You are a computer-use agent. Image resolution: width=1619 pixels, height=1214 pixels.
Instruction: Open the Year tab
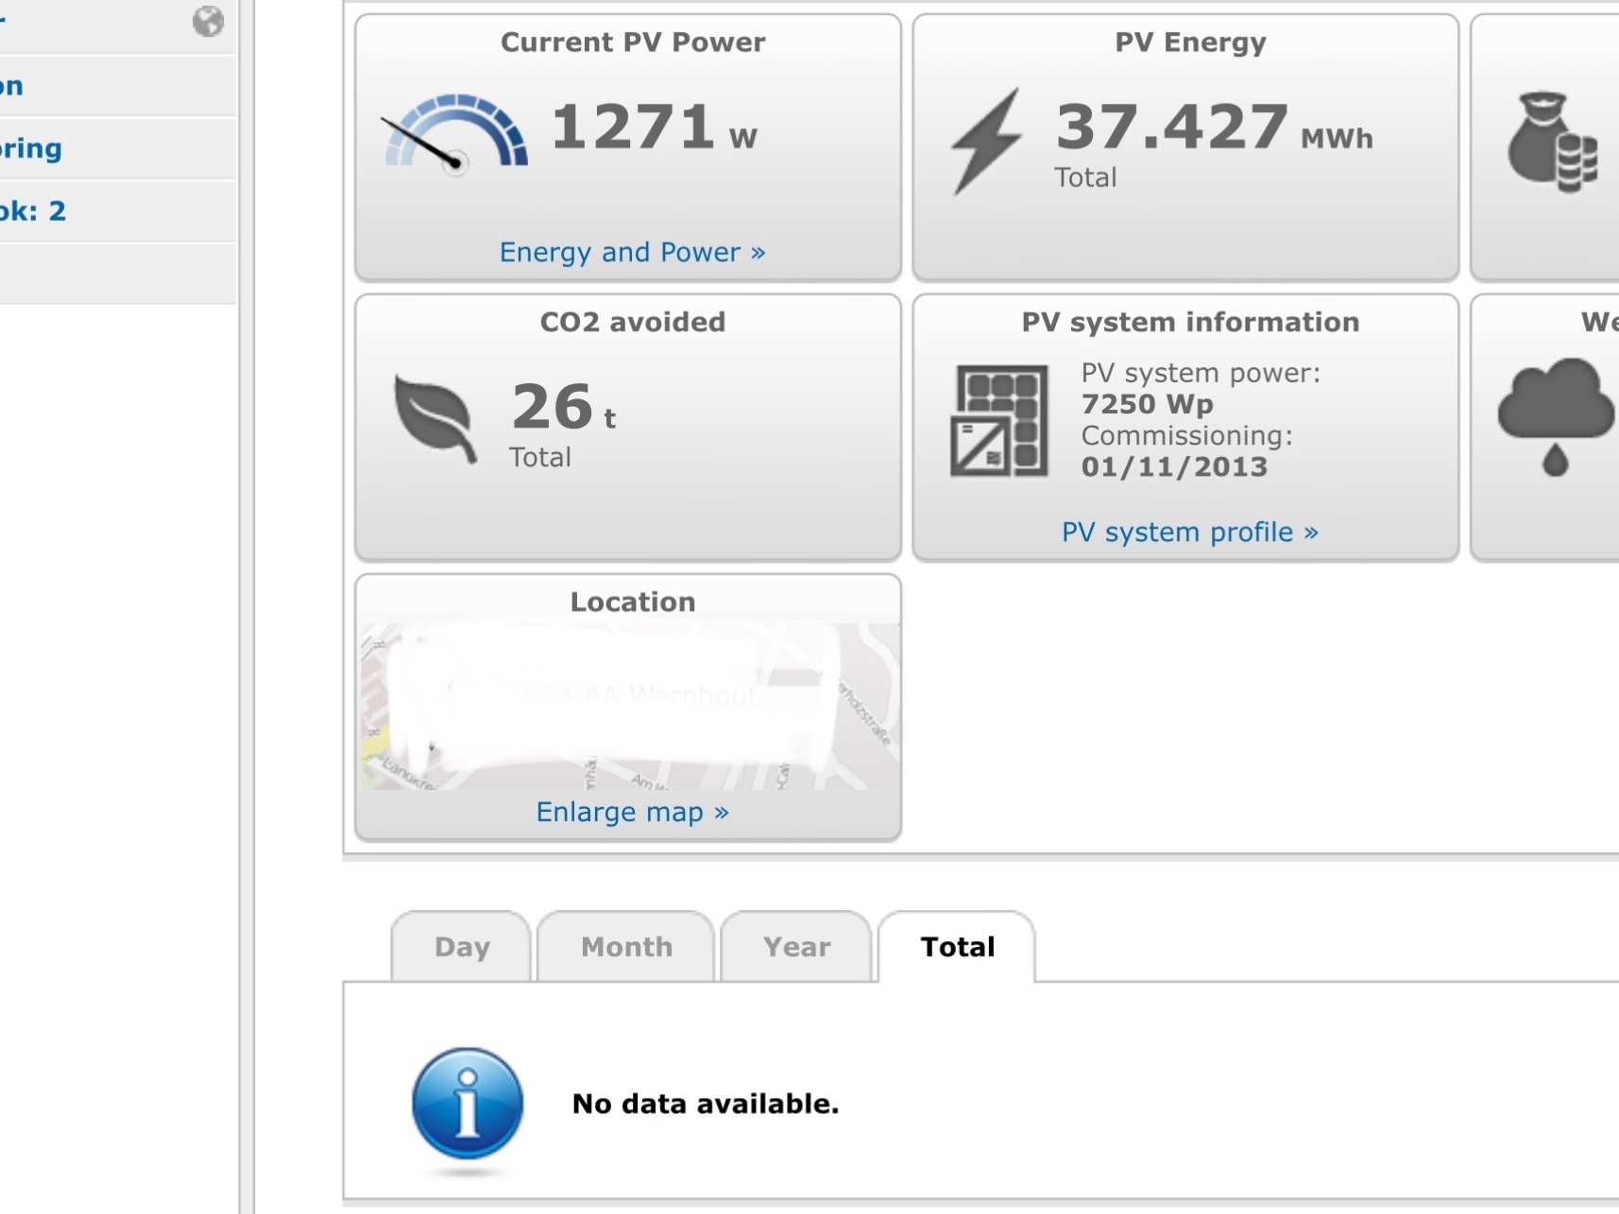point(796,947)
